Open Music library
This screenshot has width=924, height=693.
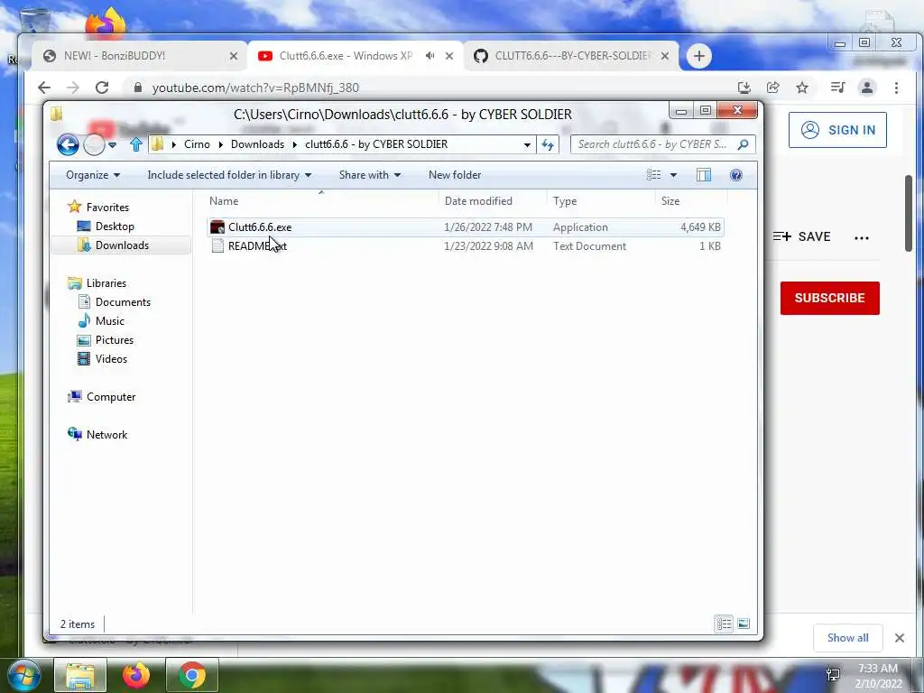(x=109, y=321)
